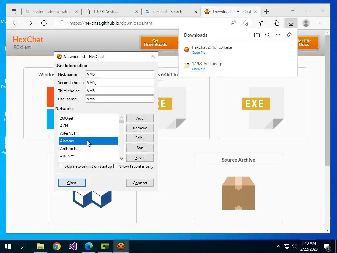Show hidden system tray icons

[278, 246]
